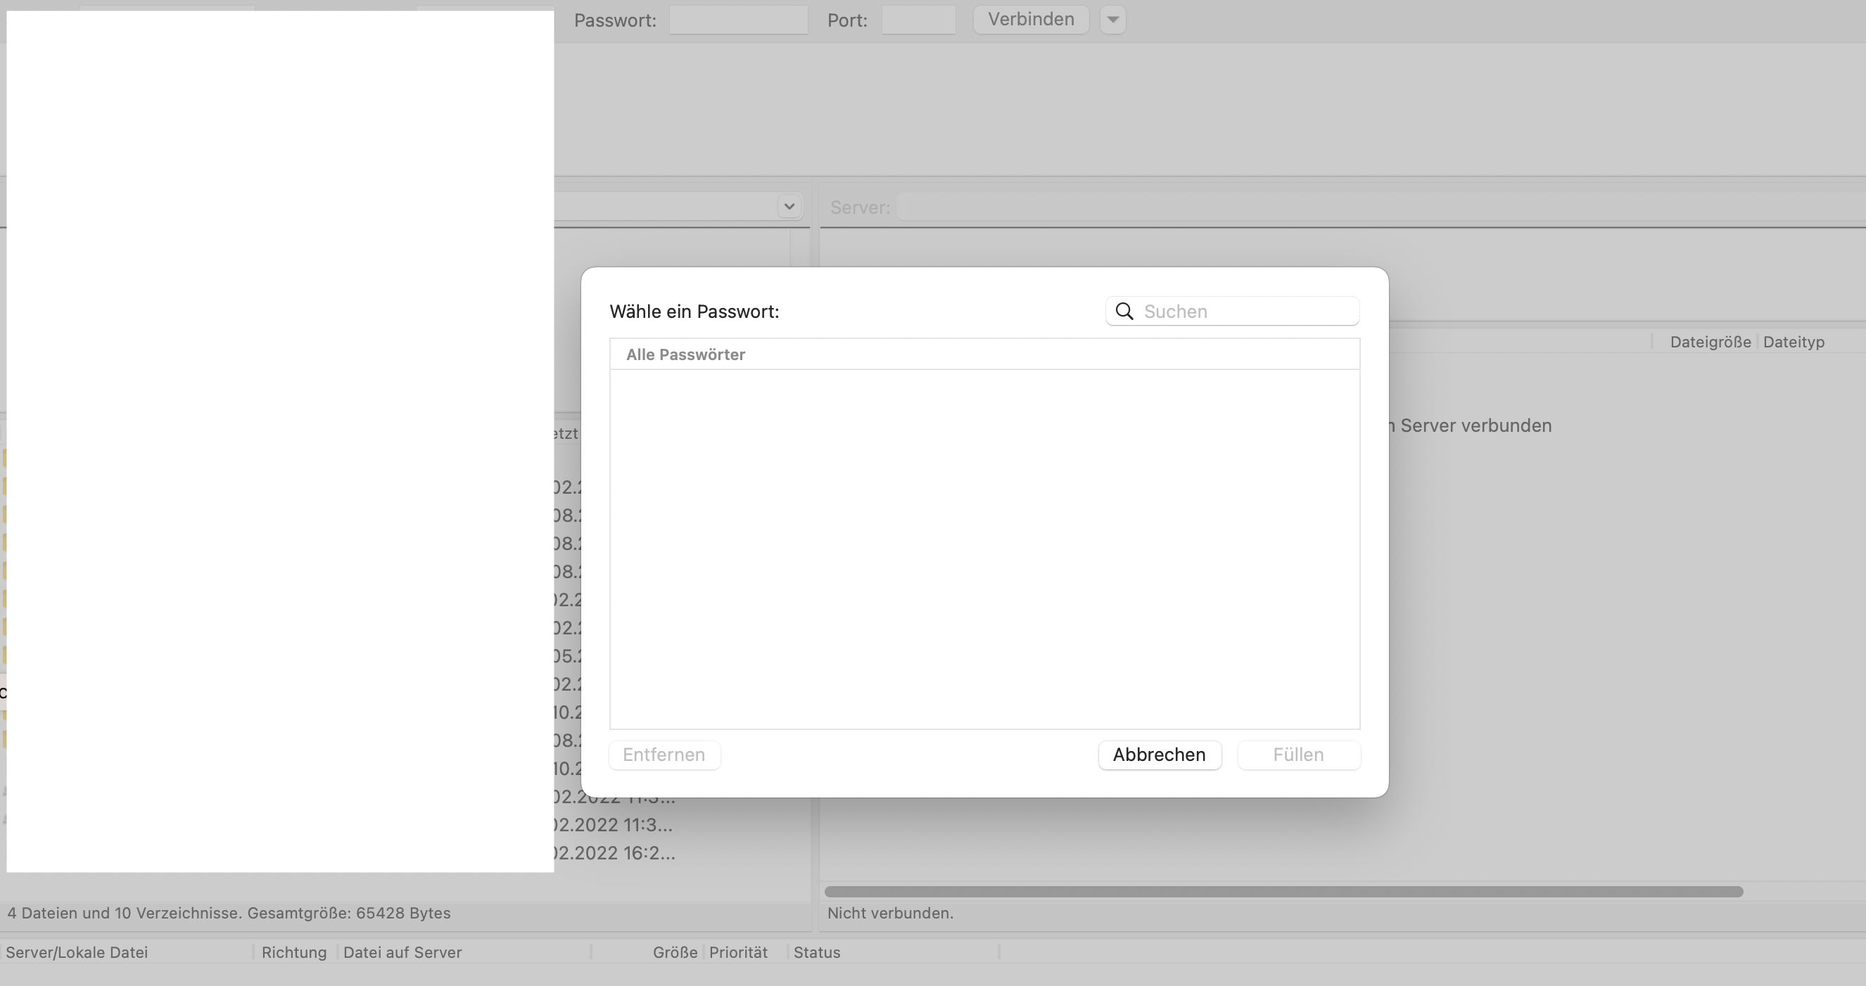Click the 4 Dateien und 10 Verzeichnisse status
This screenshot has height=986, width=1866.
coord(229,913)
